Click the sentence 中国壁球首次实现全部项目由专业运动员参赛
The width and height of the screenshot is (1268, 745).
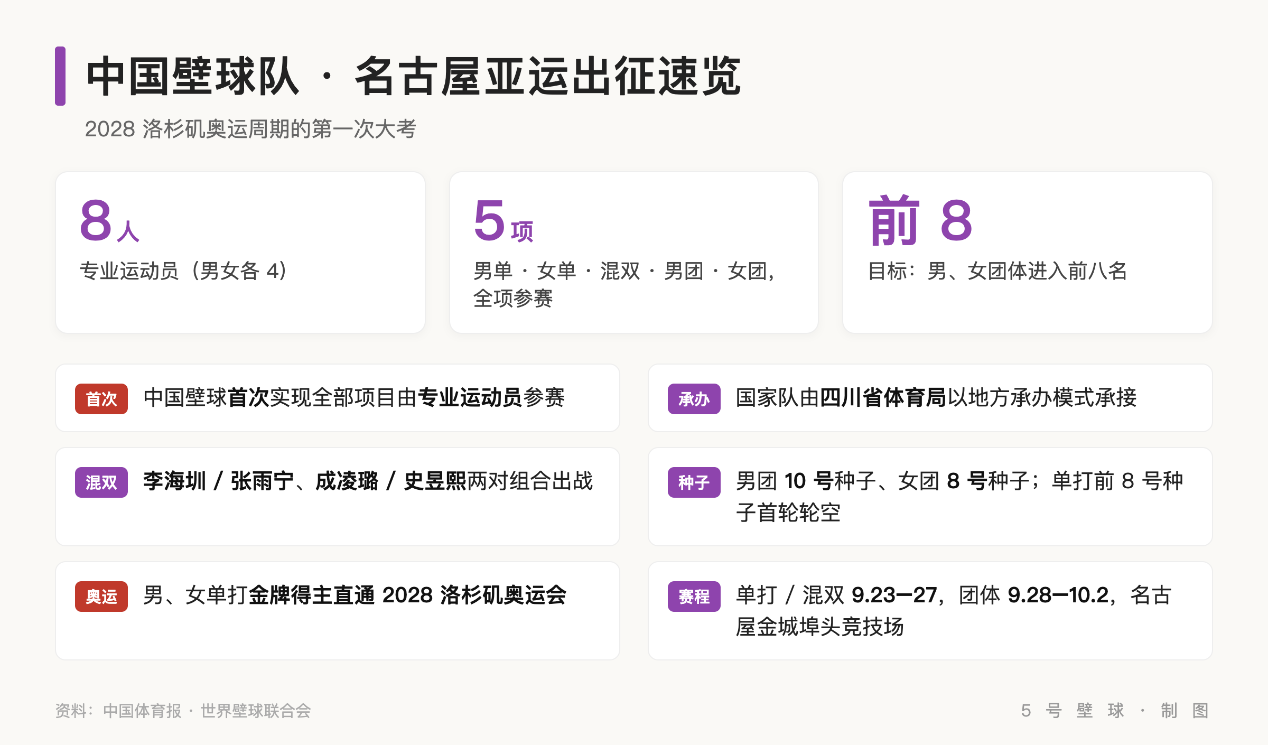click(x=354, y=398)
